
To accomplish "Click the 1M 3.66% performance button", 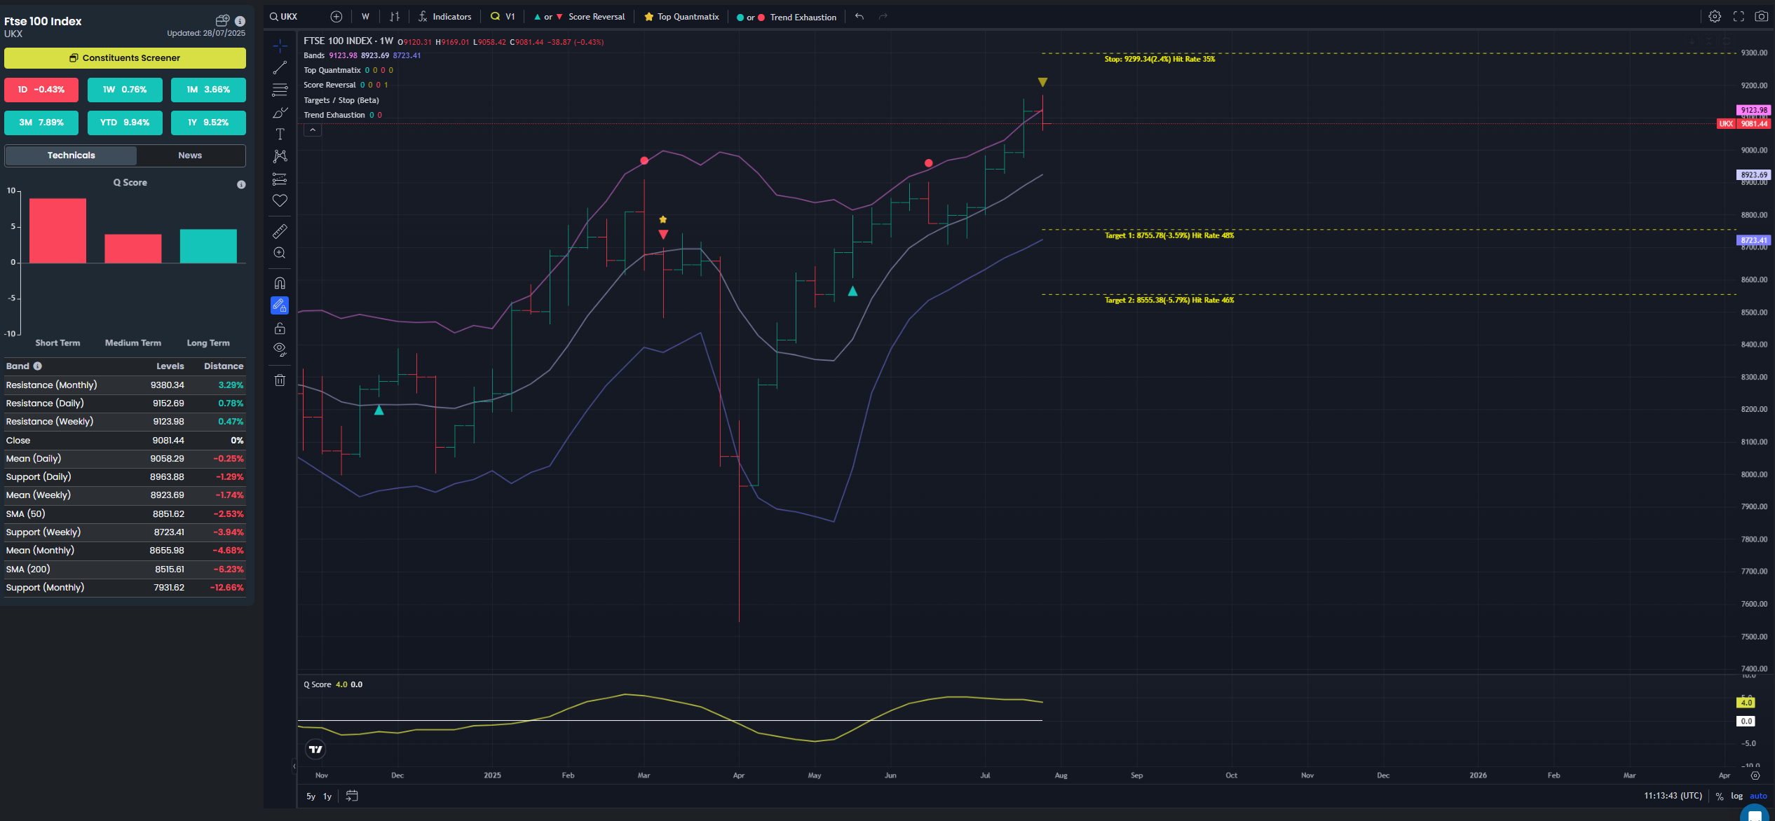I will tap(208, 90).
